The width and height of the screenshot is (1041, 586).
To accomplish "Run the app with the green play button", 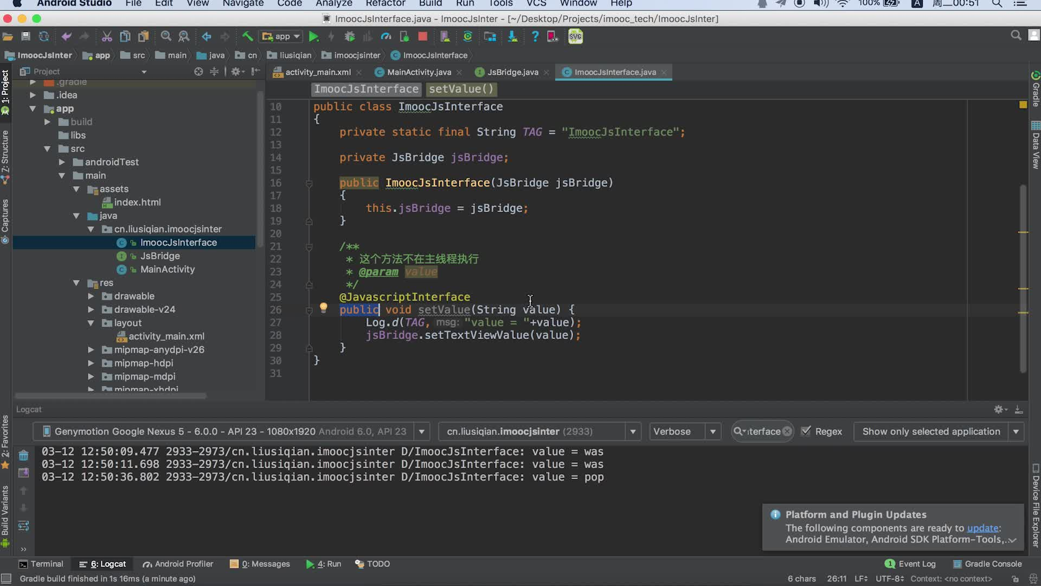I will point(313,37).
